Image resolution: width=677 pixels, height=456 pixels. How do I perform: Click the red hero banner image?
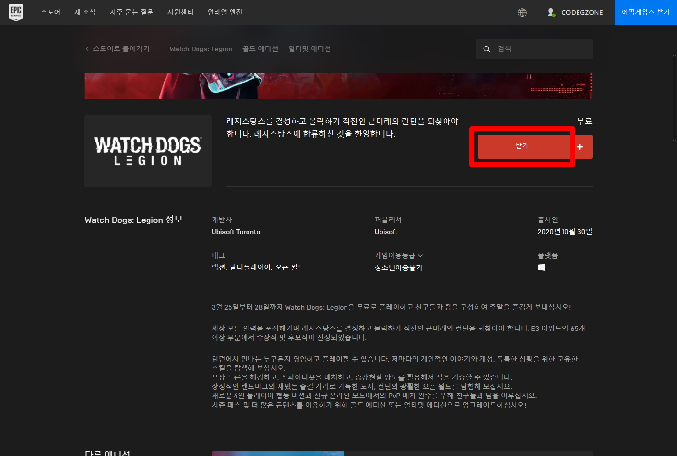click(x=338, y=86)
